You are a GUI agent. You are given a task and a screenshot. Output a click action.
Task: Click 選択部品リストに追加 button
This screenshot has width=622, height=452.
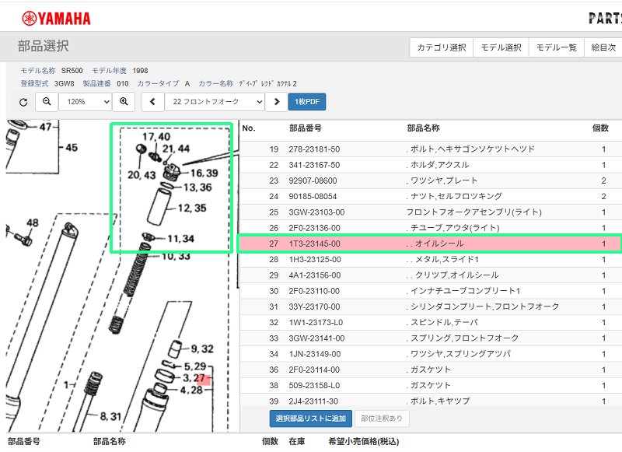(312, 419)
